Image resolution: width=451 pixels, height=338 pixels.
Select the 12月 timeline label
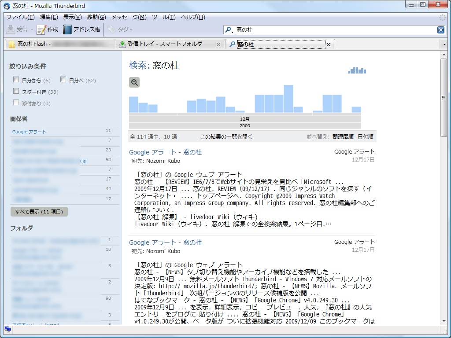245,119
